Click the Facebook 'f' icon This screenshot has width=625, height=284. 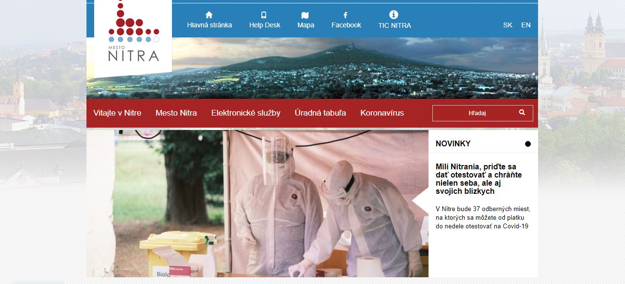pyautogui.click(x=346, y=15)
